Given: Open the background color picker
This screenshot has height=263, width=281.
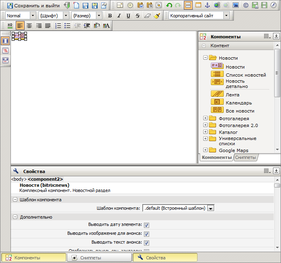Looking at the screenshot, I should point(97,26).
